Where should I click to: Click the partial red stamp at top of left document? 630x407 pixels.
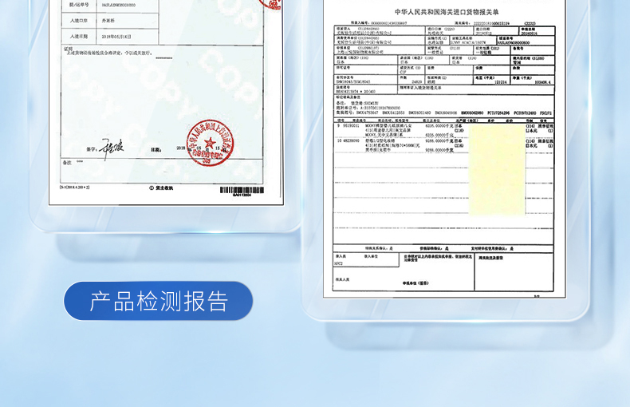pyautogui.click(x=270, y=4)
